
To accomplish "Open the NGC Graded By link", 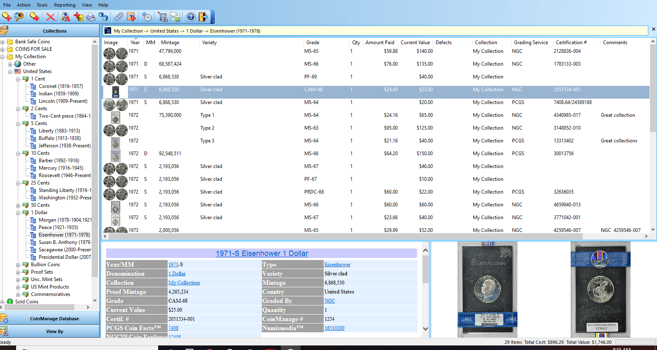I will coord(330,301).
